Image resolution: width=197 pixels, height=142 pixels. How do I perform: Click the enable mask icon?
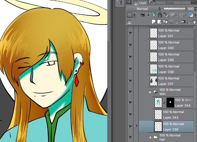pyautogui.click(x=172, y=15)
